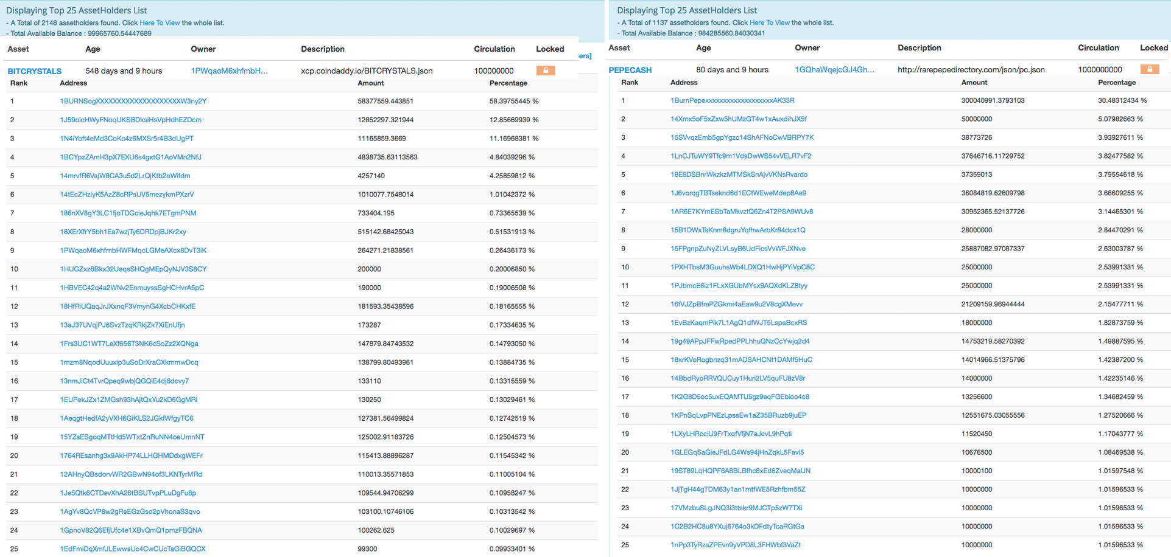
Task: Open address 1764REsanhg3x9AkHP74LLHGHMDdxgWEFr
Action: pos(131,455)
